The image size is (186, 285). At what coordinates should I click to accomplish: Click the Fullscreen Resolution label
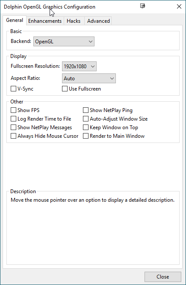pos(35,66)
